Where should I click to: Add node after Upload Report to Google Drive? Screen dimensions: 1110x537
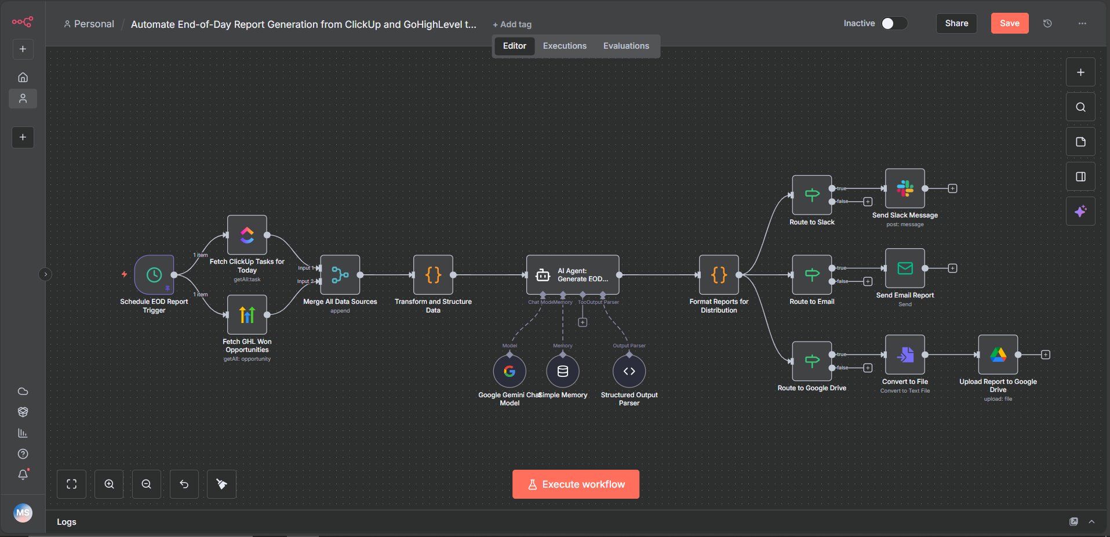1046,354
